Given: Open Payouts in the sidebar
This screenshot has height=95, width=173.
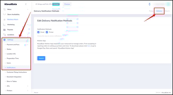Looking at the screenshot, I should [10, 30].
